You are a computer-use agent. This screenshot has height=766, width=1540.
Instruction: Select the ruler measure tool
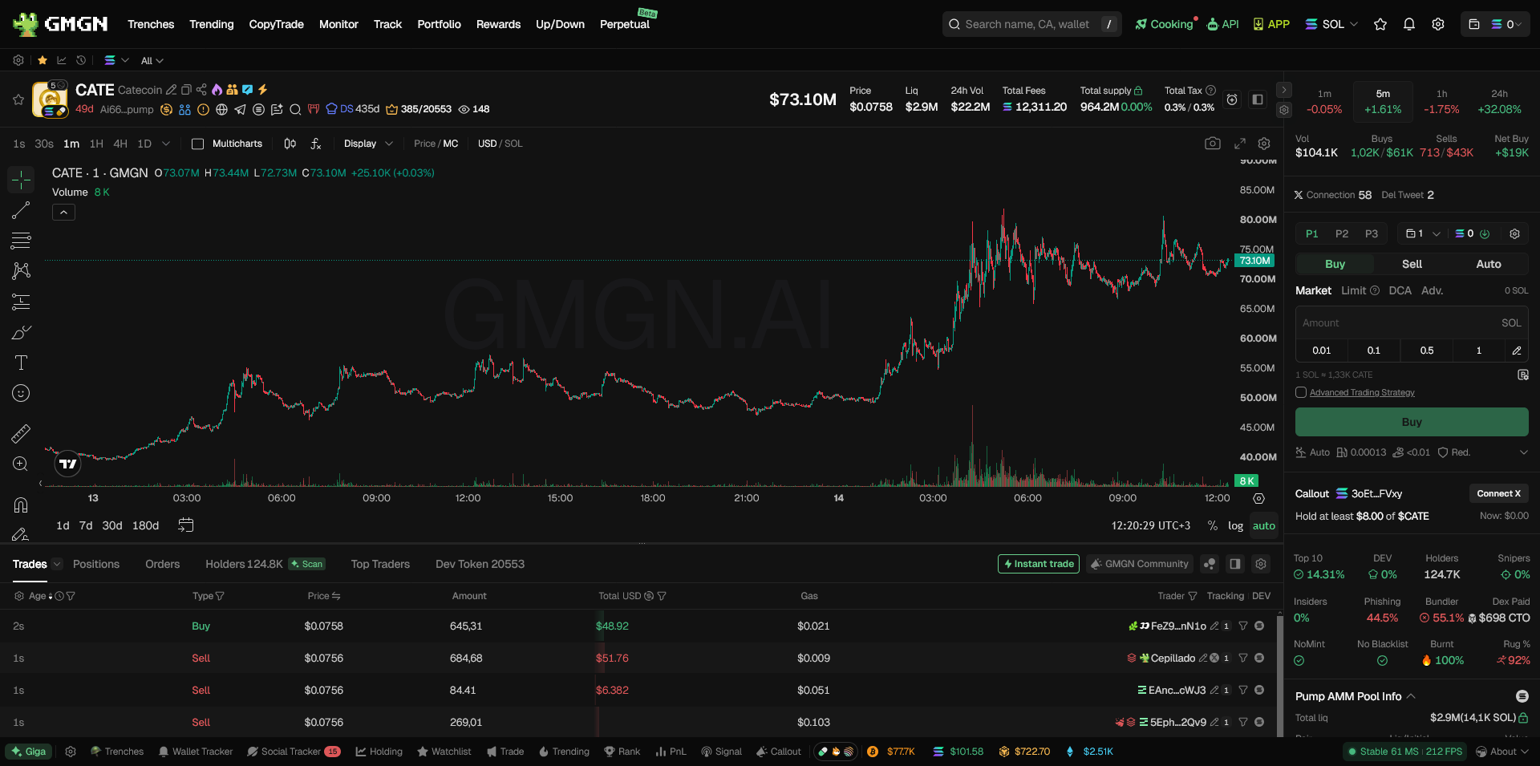tap(21, 434)
